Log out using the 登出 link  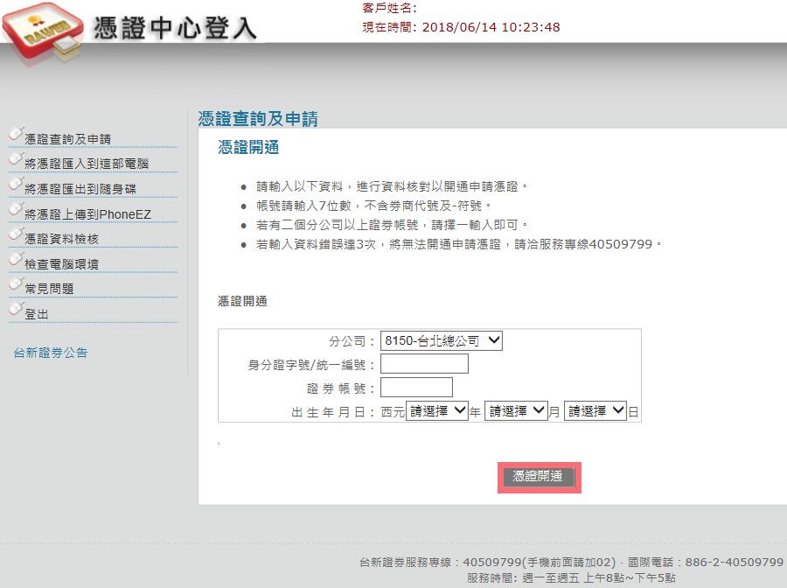37,314
